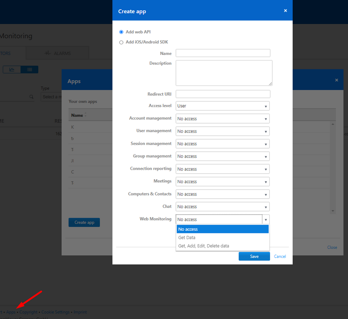Select the "Add web API" option

(x=121, y=32)
